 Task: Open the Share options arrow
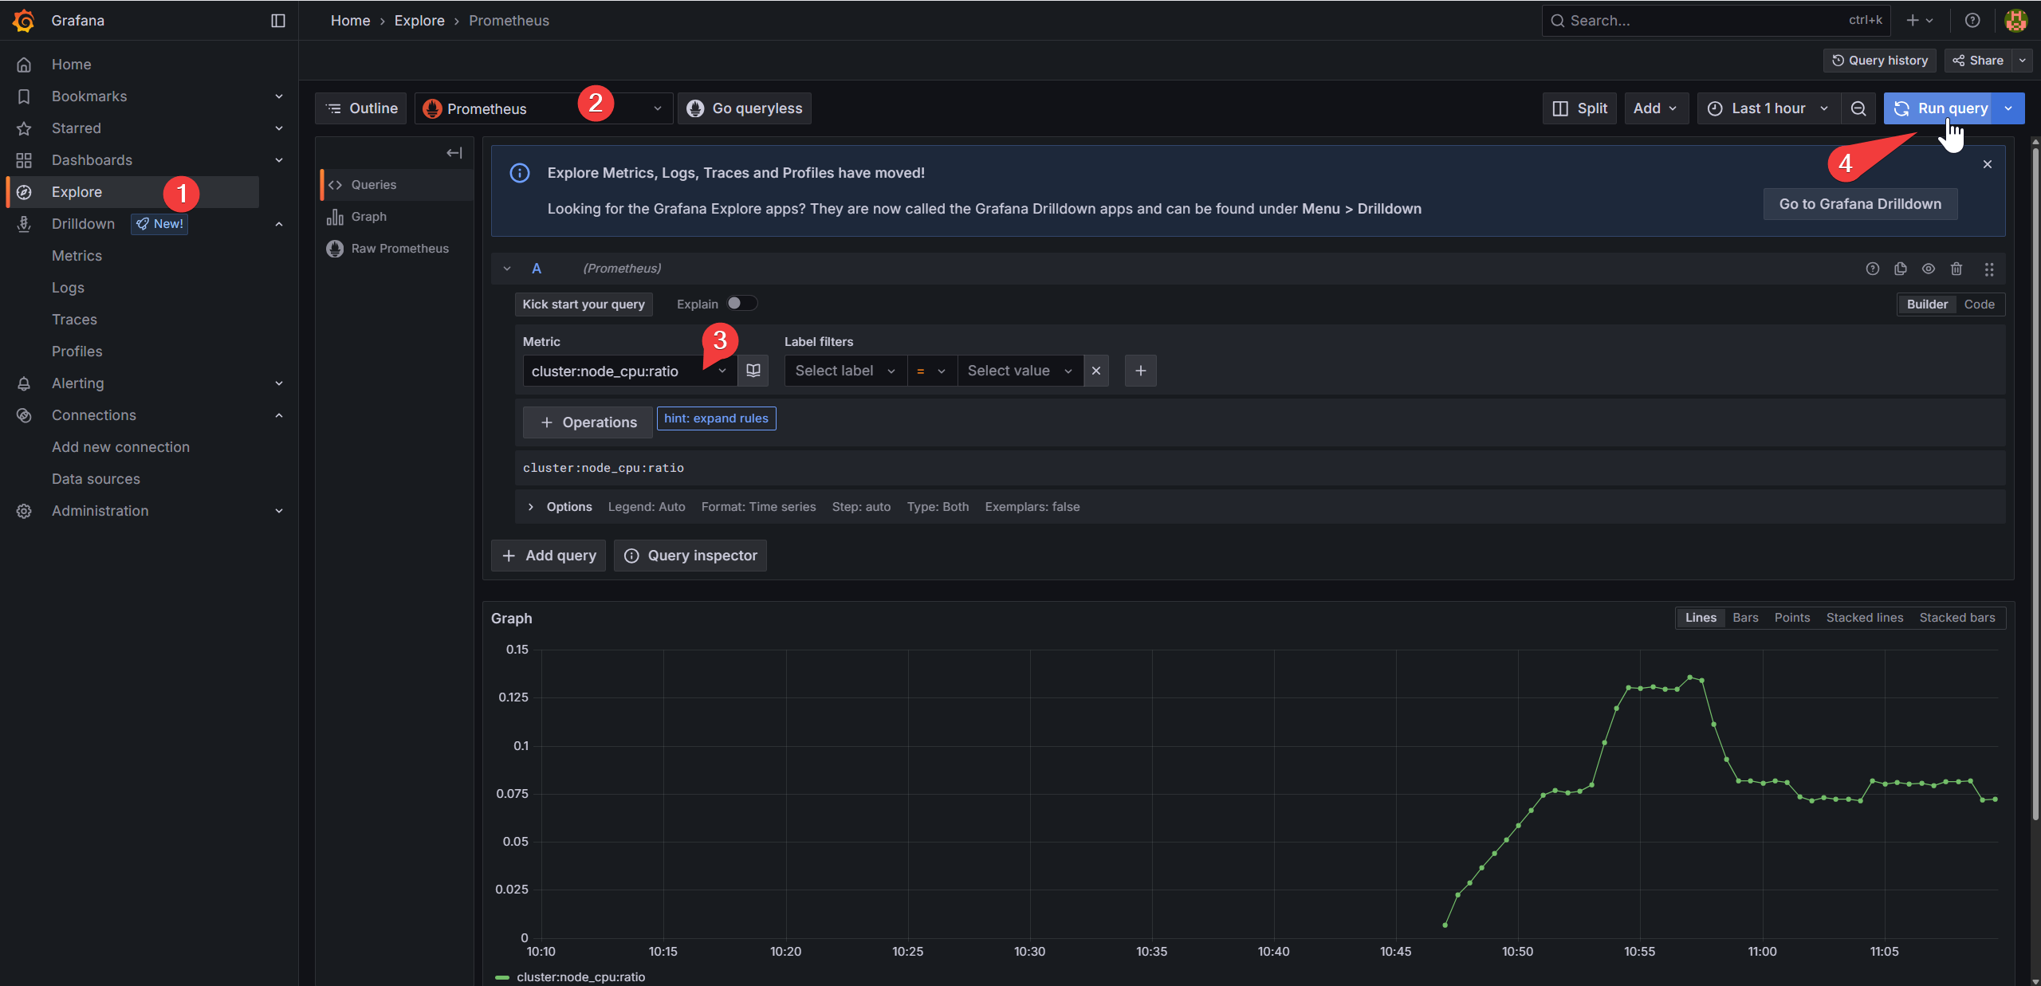[2023, 61]
